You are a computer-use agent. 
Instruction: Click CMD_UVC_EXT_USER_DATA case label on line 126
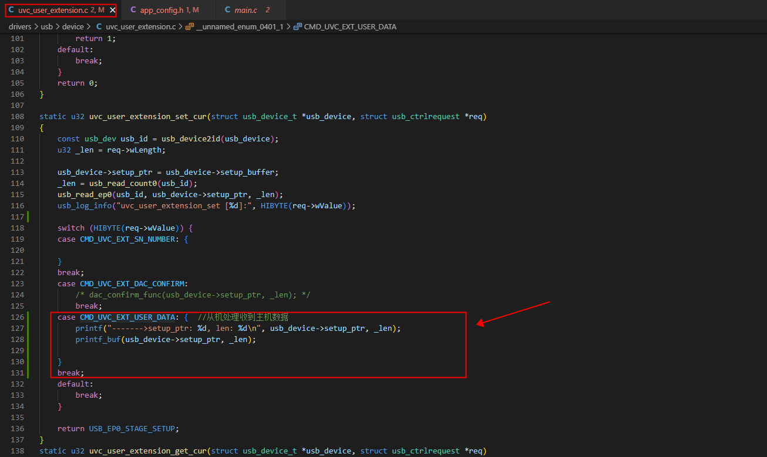(127, 317)
